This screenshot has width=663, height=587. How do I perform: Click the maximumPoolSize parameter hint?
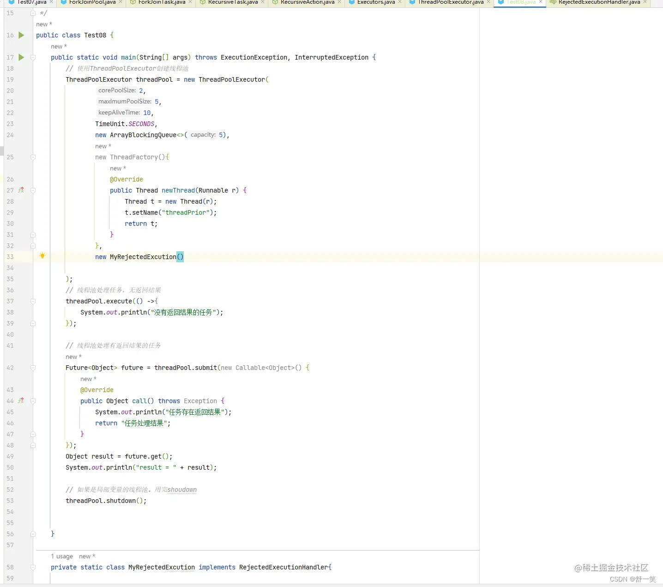click(x=125, y=102)
